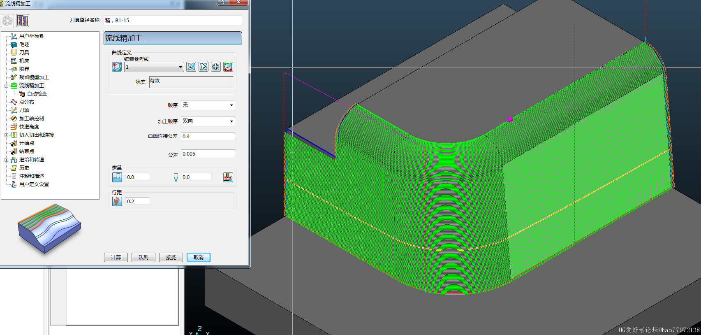Open the 限界 limits page
This screenshot has width=701, height=335.
(24, 69)
